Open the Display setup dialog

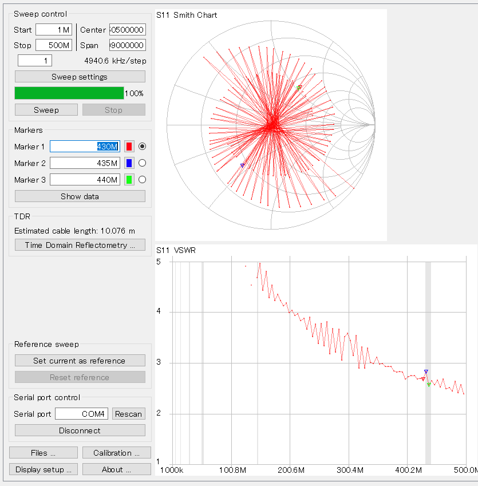[x=44, y=469]
